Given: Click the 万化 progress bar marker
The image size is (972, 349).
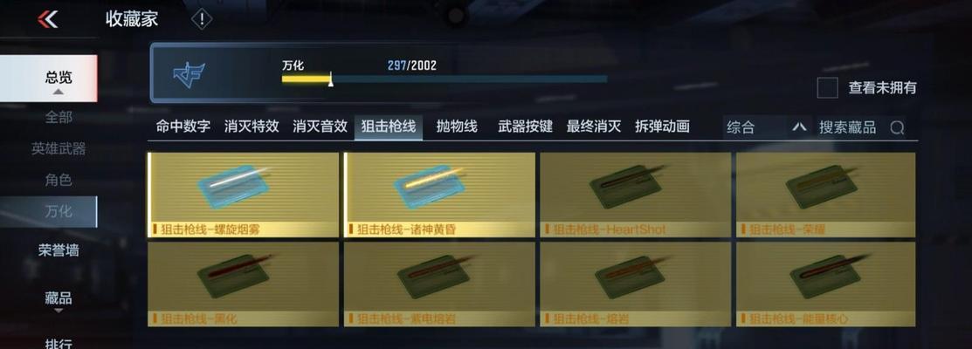Looking at the screenshot, I should coord(330,79).
